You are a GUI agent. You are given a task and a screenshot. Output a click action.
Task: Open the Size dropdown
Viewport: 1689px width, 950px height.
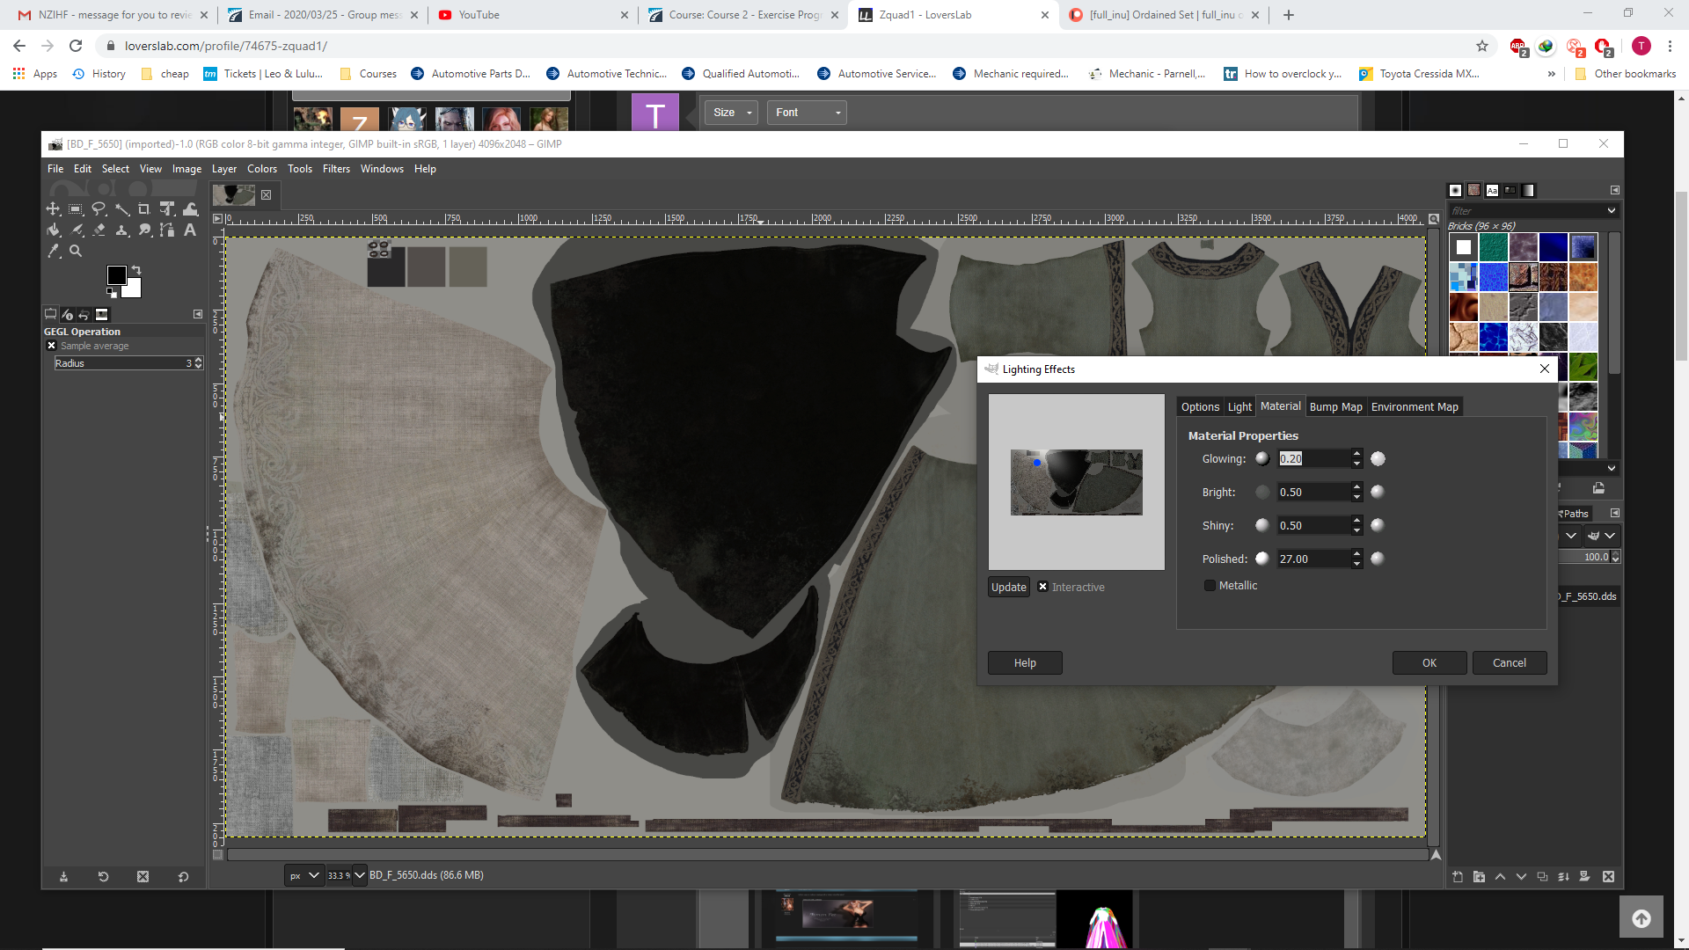(732, 113)
